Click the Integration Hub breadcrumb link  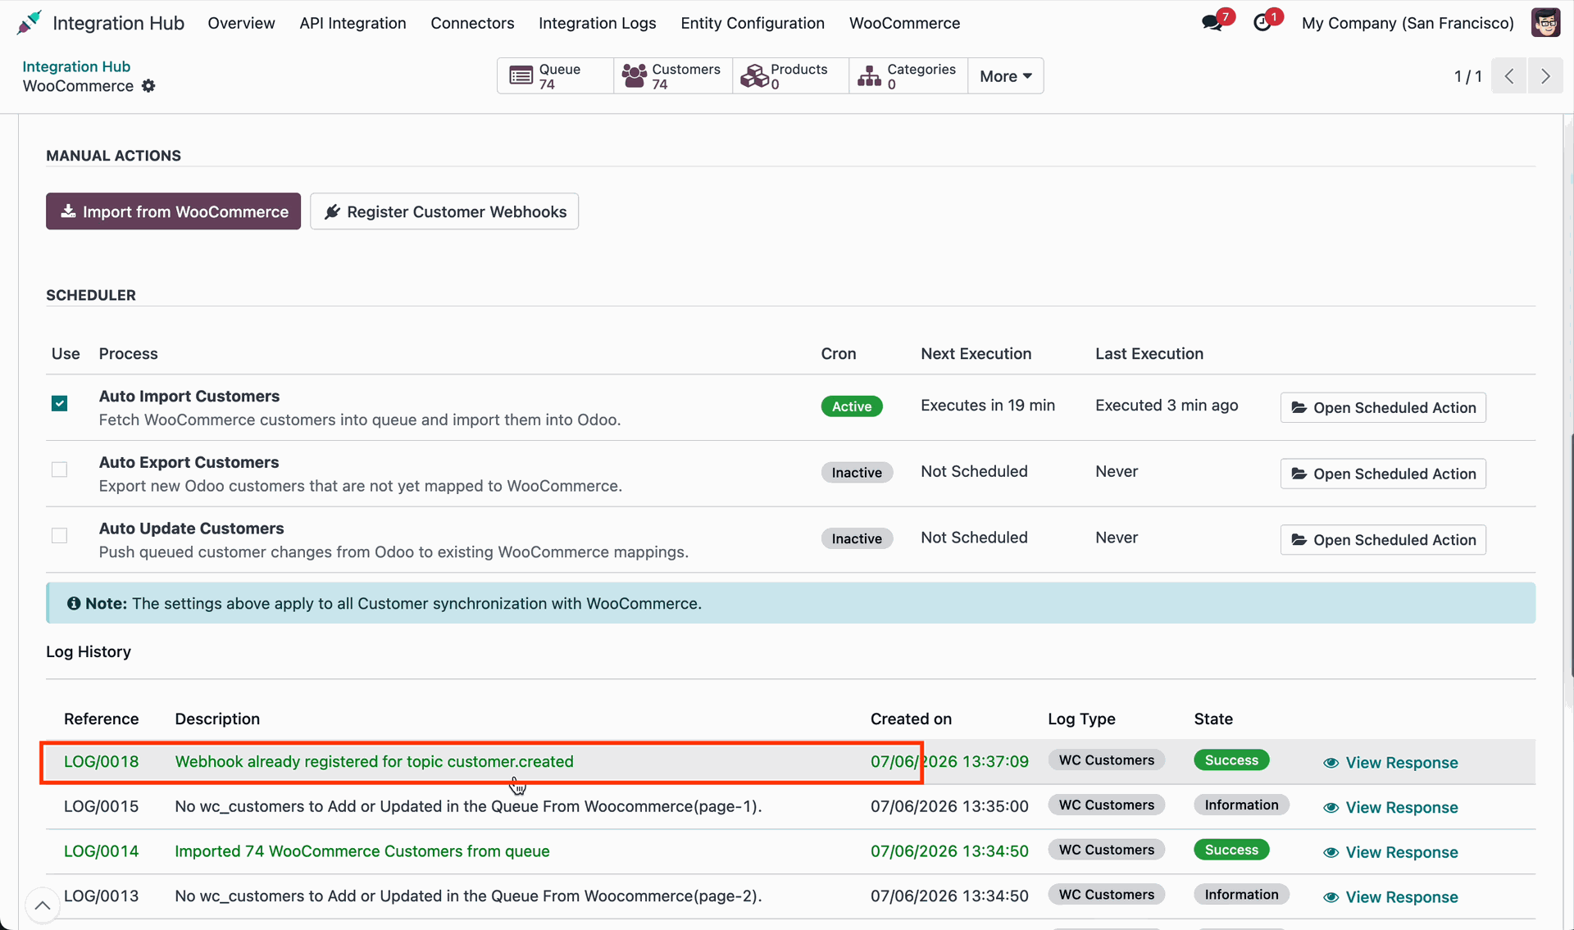(x=76, y=66)
